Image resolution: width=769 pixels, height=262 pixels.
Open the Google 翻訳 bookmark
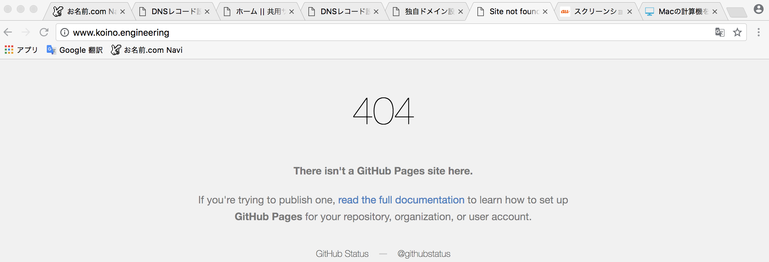[x=75, y=50]
